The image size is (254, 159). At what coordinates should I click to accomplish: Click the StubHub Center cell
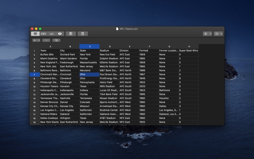pos(109,110)
